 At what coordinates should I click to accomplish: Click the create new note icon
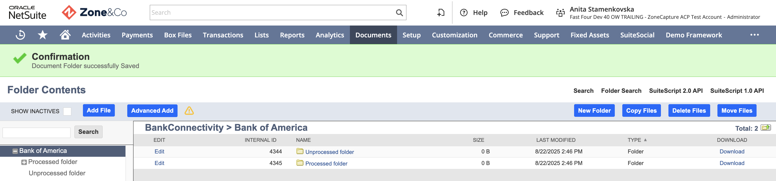(x=441, y=13)
